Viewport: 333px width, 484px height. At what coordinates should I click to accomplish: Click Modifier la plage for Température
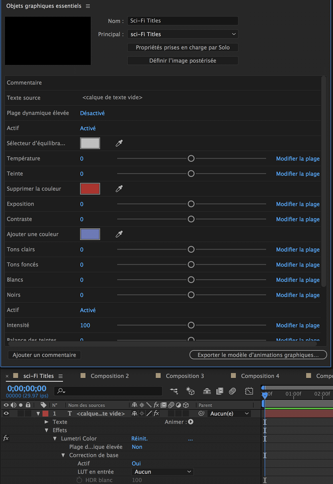pos(297,159)
